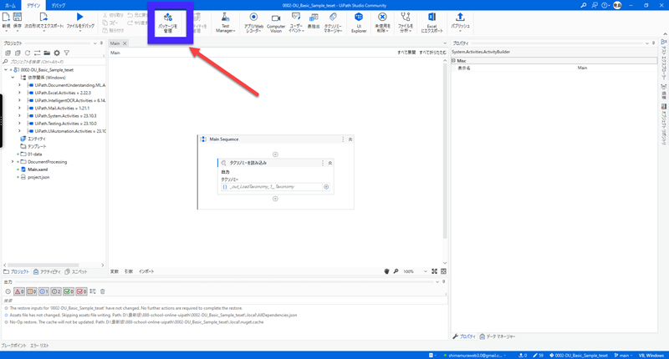Open the zoom 100% dropdown

(425, 271)
